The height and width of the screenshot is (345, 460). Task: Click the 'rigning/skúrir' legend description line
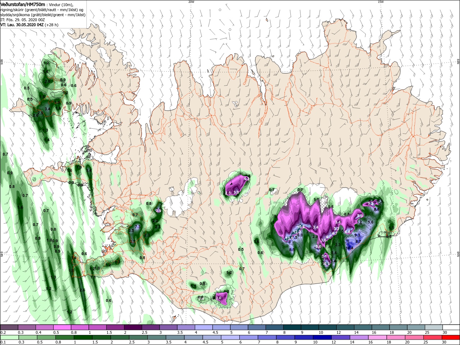click(x=42, y=10)
